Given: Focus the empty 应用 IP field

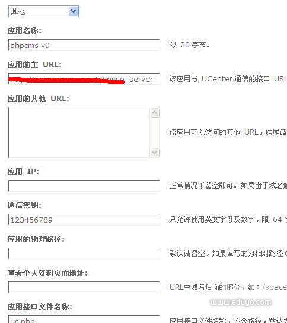Looking at the screenshot, I should coord(84,186).
